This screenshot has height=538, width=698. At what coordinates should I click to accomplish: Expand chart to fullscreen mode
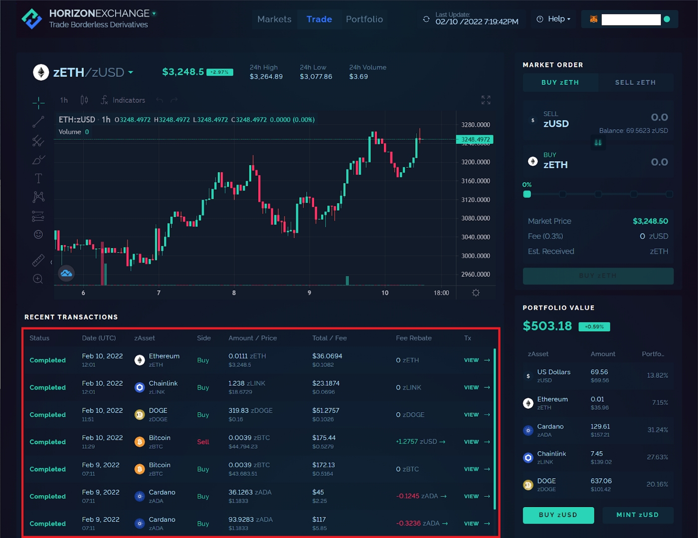point(486,100)
